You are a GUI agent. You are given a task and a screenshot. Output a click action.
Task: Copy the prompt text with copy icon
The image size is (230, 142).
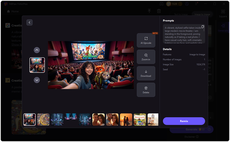tap(203, 27)
